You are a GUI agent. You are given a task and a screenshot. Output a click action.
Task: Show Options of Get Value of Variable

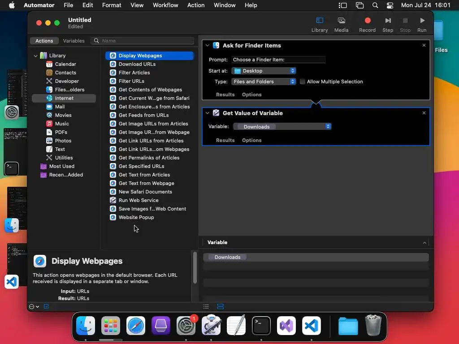click(251, 140)
